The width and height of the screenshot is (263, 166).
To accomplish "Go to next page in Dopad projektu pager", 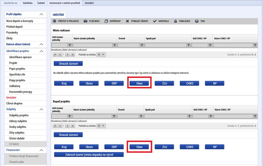I will click(68, 126).
